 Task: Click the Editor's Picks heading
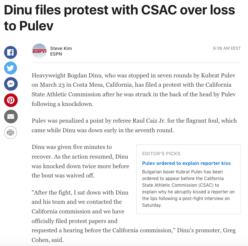[x=161, y=153]
